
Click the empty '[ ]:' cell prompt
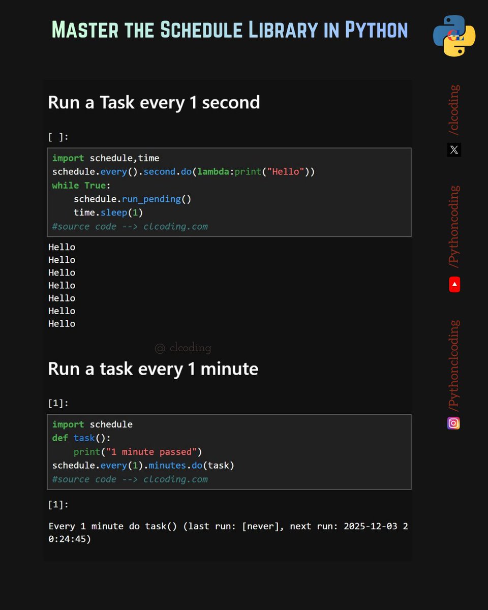click(58, 137)
